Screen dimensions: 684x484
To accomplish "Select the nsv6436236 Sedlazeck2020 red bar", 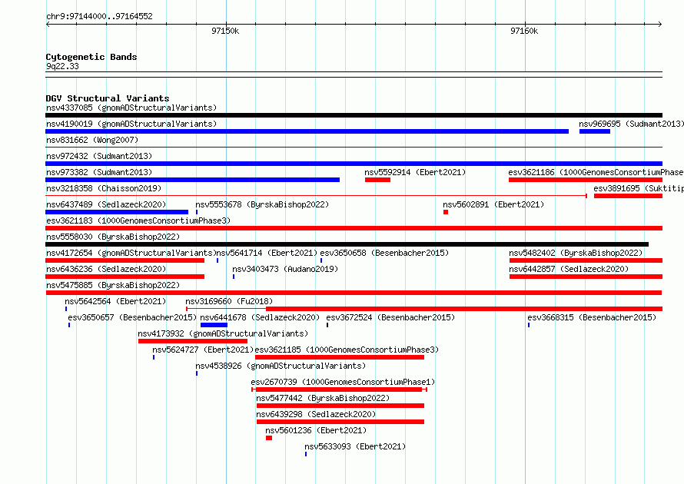I will (125, 277).
